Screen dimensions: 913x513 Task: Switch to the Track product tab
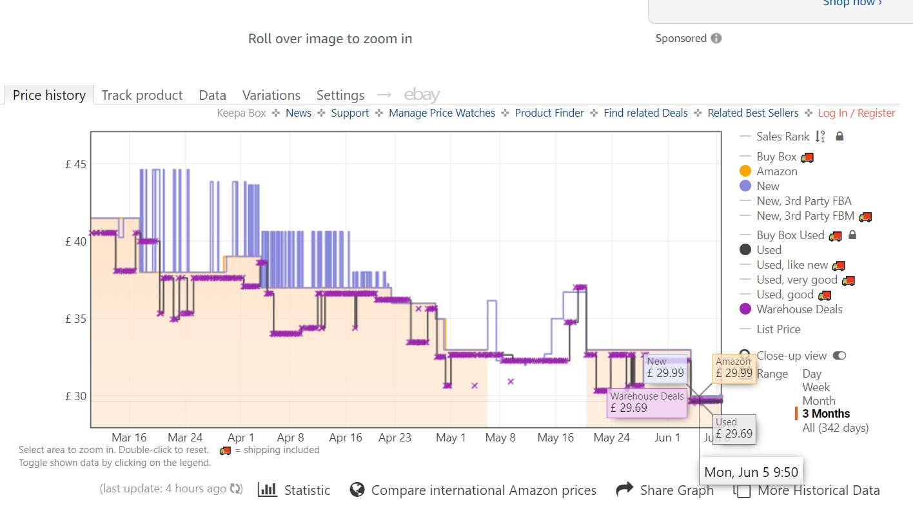point(141,95)
